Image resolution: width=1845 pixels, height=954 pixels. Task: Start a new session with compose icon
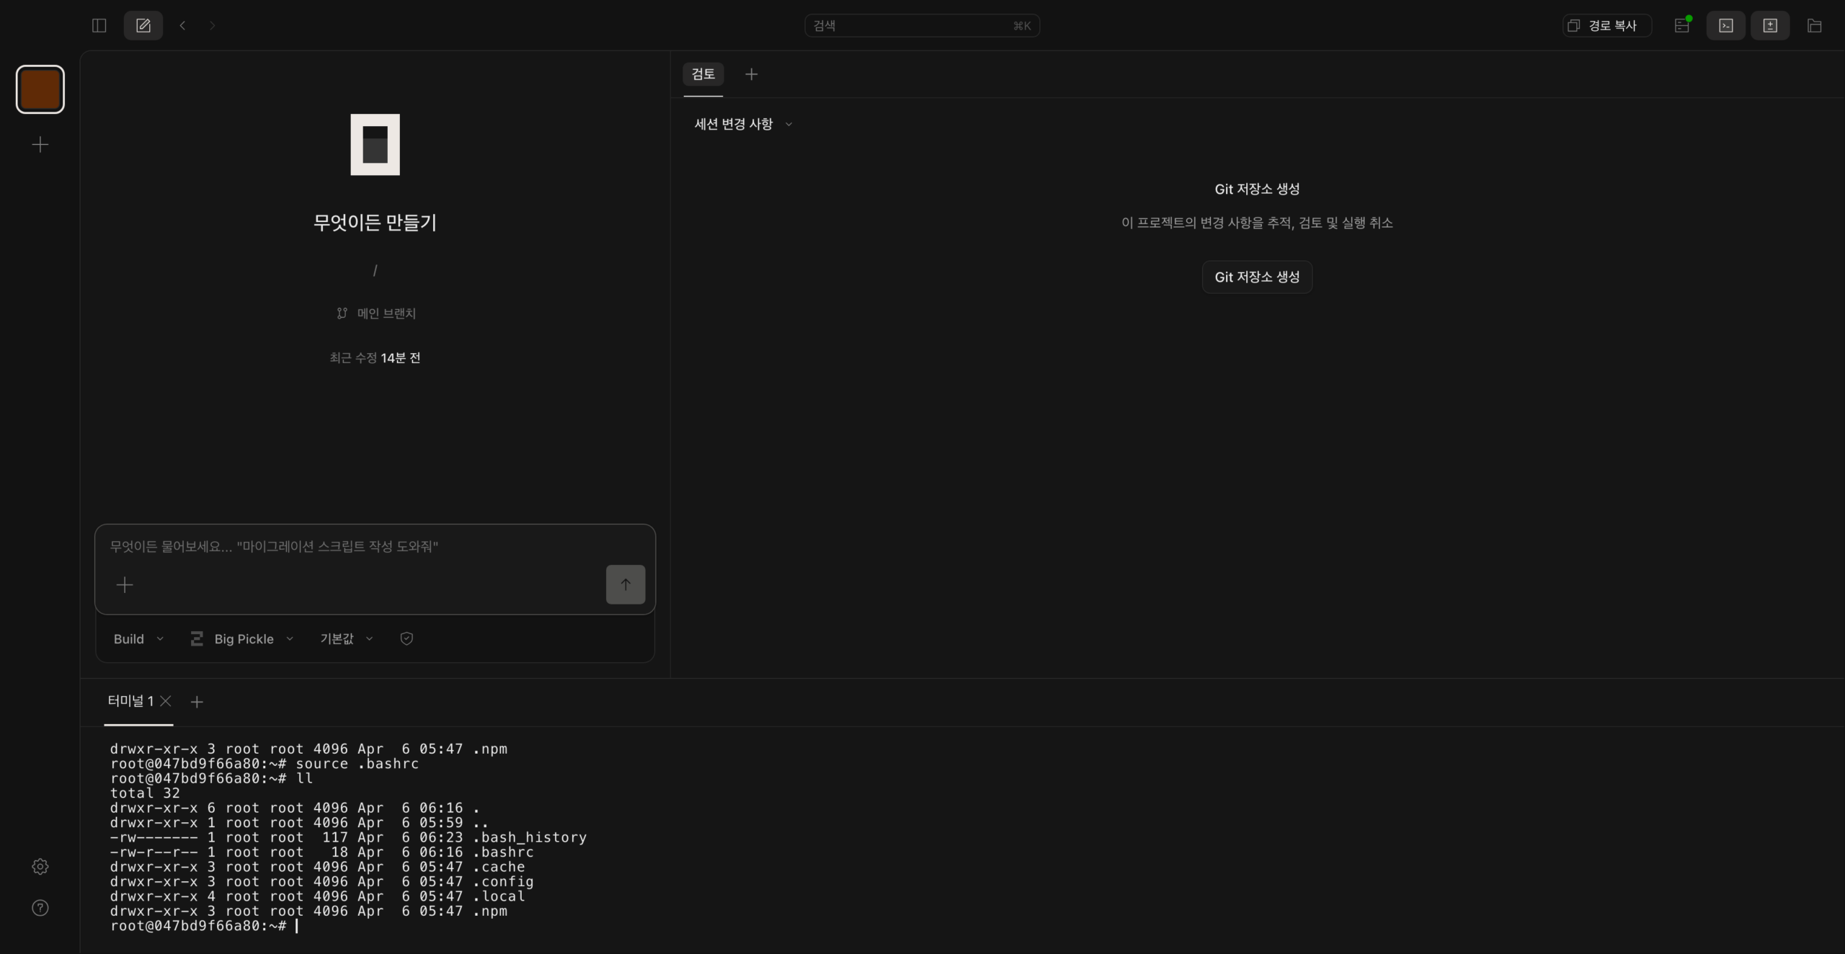(143, 26)
